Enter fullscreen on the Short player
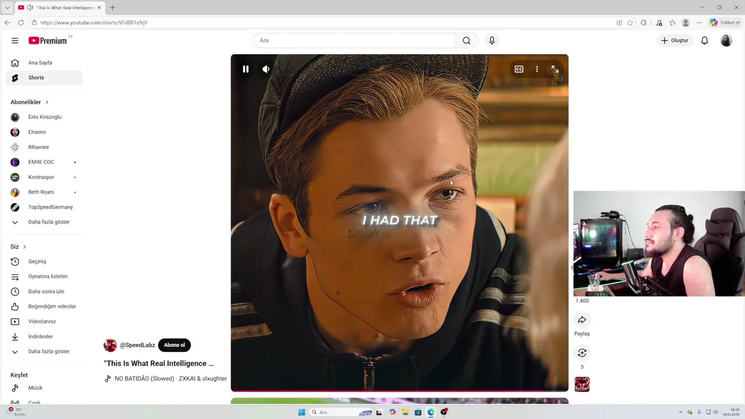This screenshot has height=419, width=745. [555, 69]
